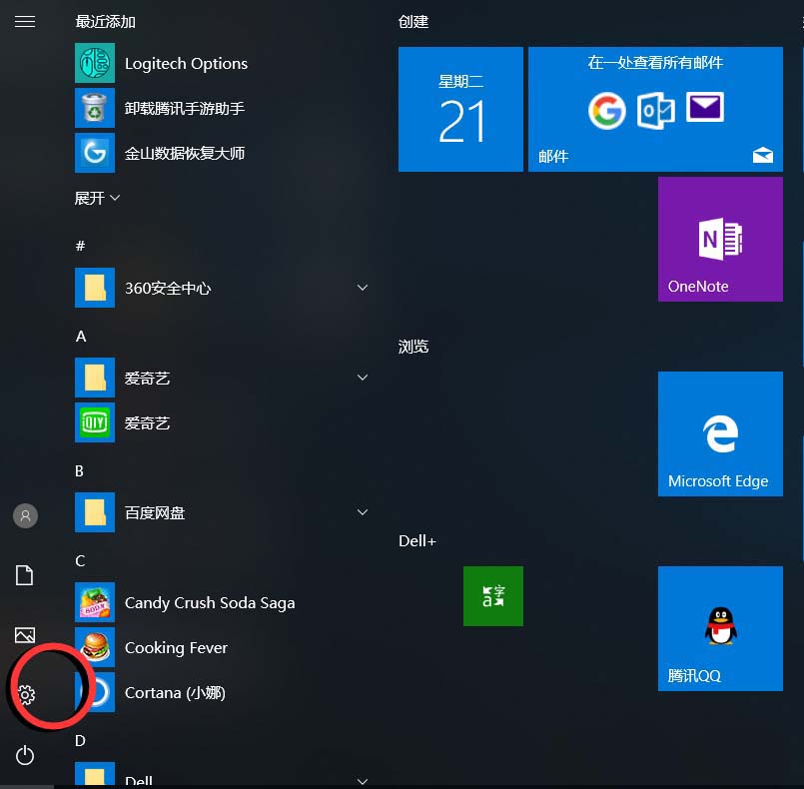The image size is (804, 789).
Task: Open the Pictures icon in the sidebar
Action: (25, 635)
